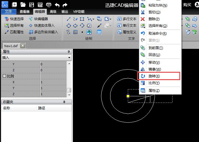The image size is (199, 142).
Task: Click the properties panel scrollbar thumb
Action: pos(69,90)
